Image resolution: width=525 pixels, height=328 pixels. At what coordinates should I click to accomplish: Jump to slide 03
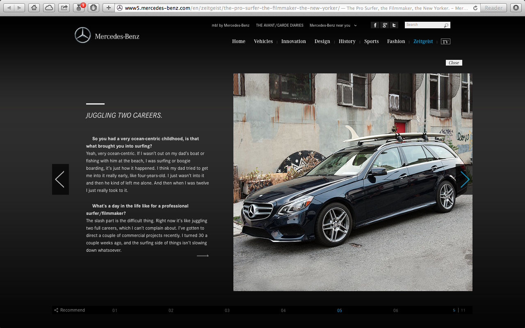pyautogui.click(x=227, y=310)
